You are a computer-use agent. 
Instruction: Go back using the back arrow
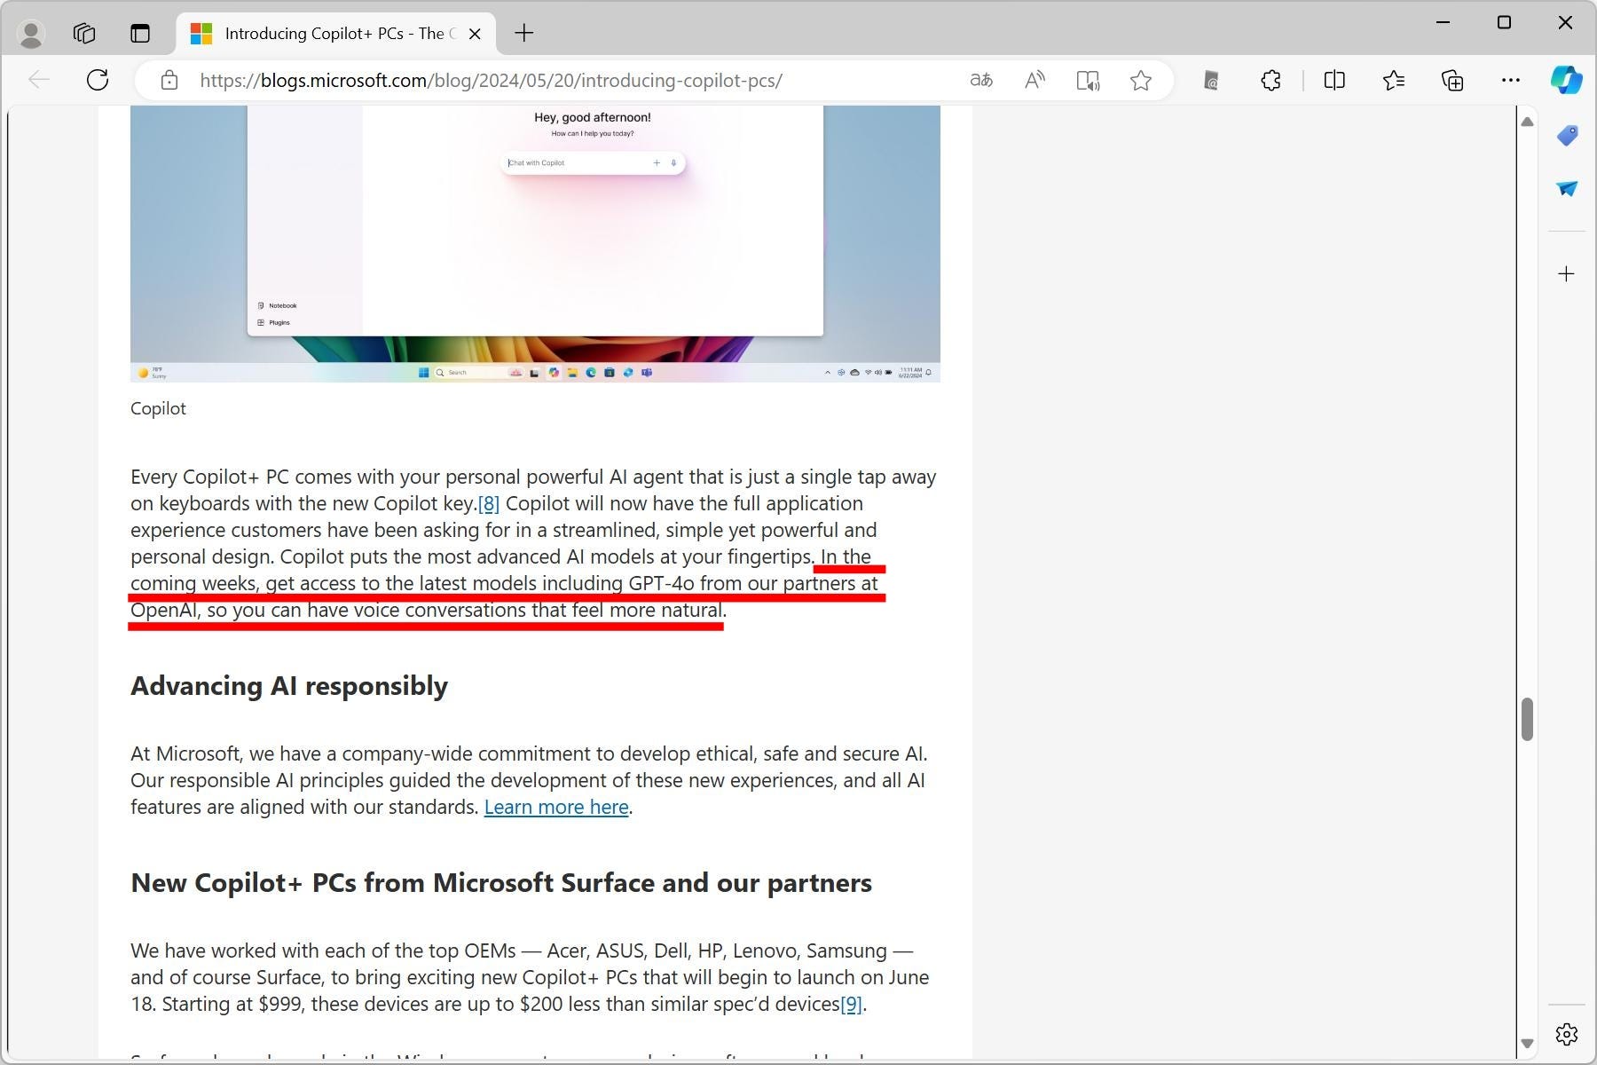pyautogui.click(x=39, y=80)
